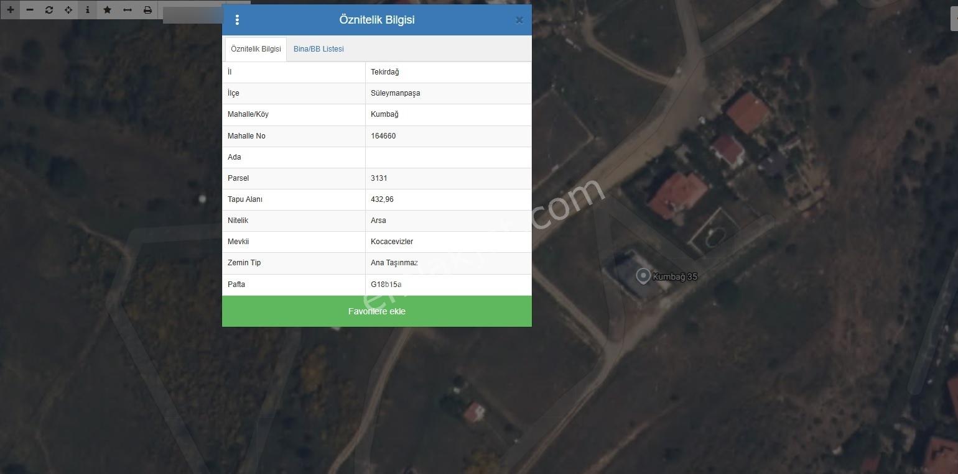Print the map using printer icon
The height and width of the screenshot is (474, 958).
(x=147, y=10)
